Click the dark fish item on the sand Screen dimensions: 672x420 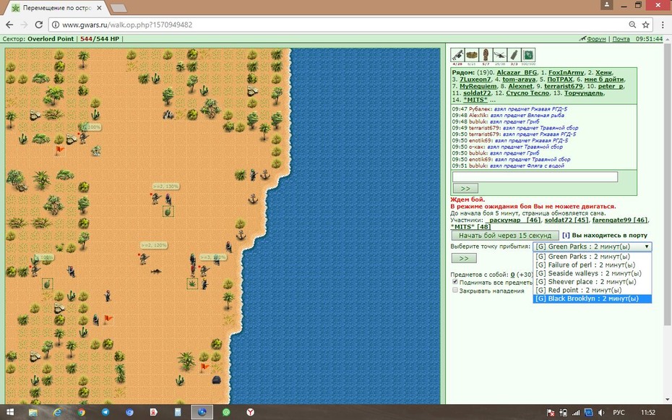[156, 271]
